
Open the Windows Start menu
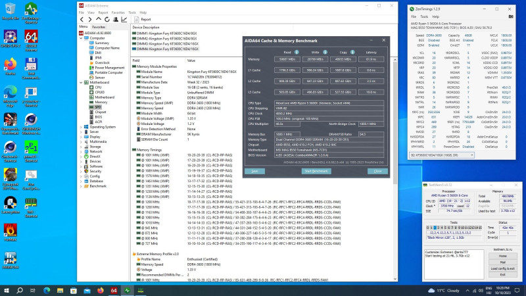pyautogui.click(x=7, y=290)
